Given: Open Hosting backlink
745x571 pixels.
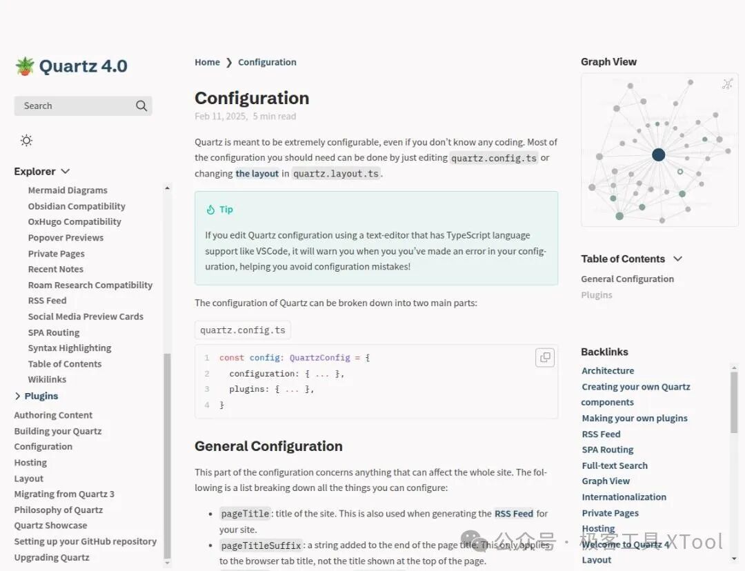Looking at the screenshot, I should pos(598,528).
